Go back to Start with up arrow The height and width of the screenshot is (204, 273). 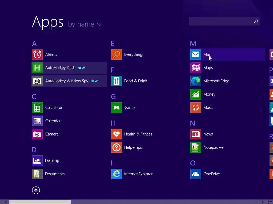click(36, 190)
